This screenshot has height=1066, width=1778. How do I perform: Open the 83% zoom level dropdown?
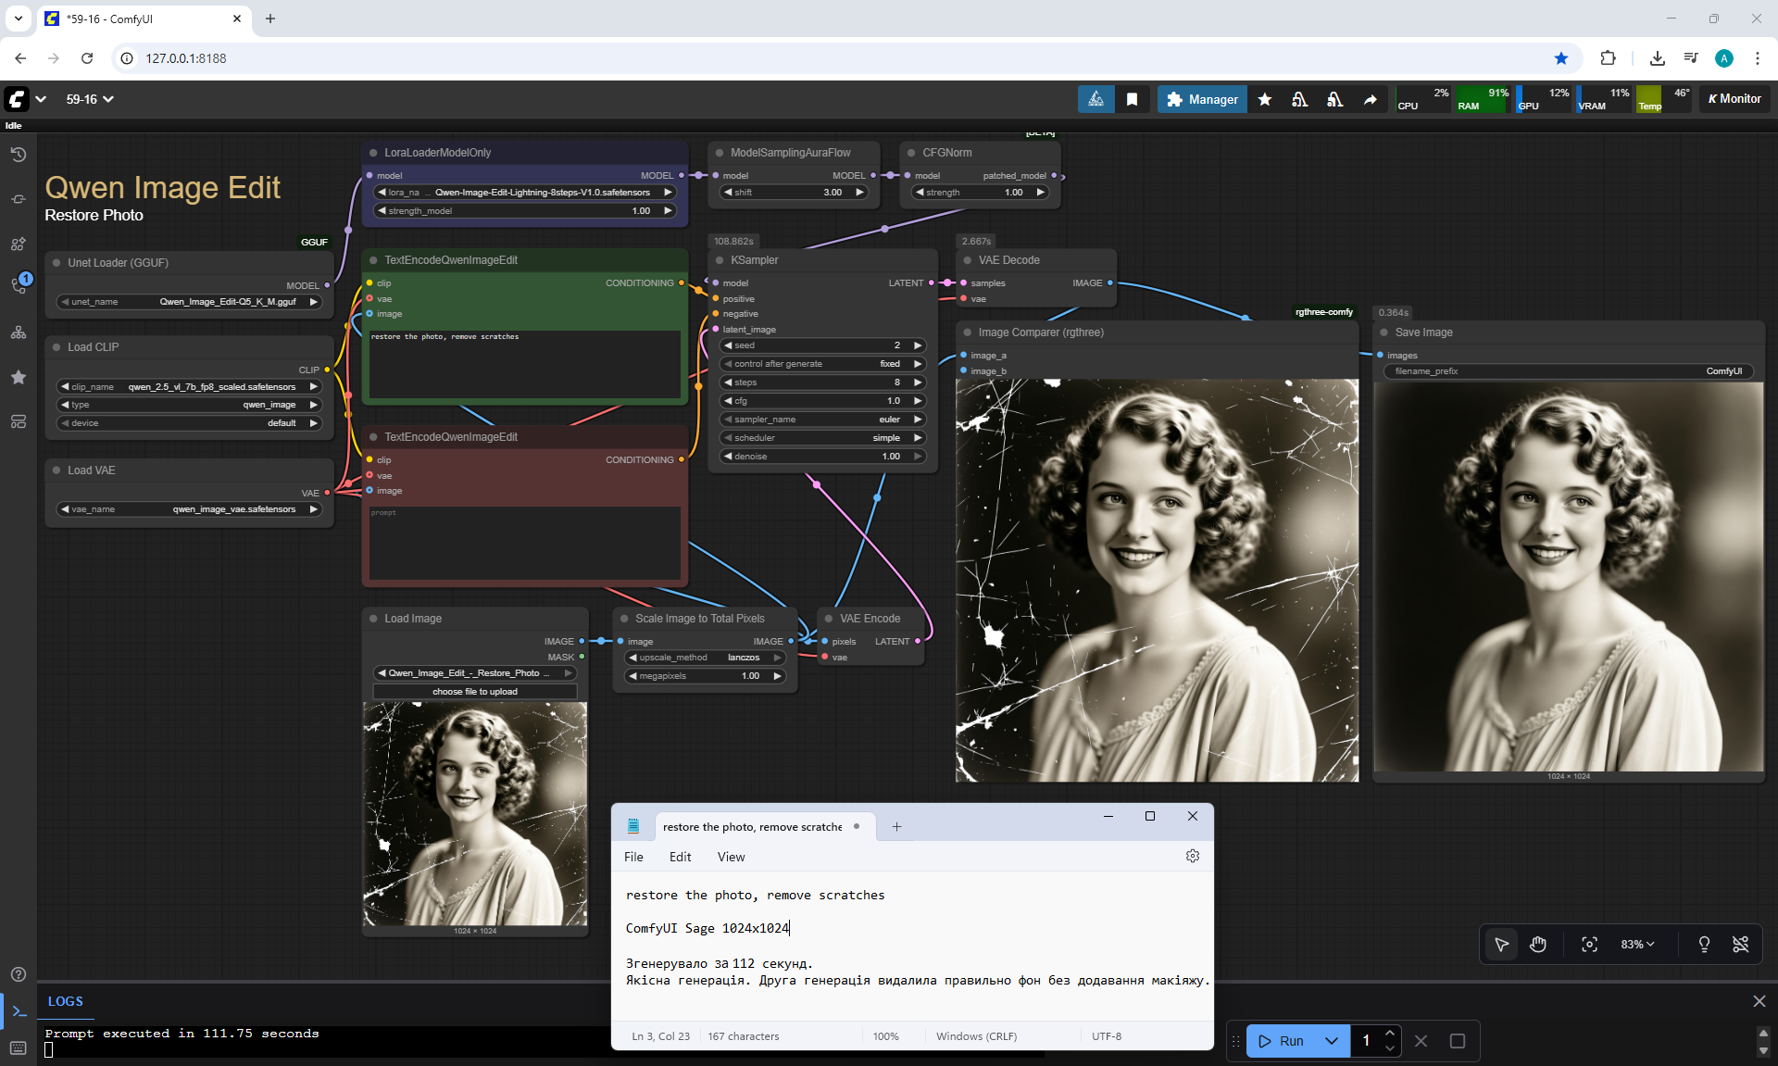[x=1637, y=944]
